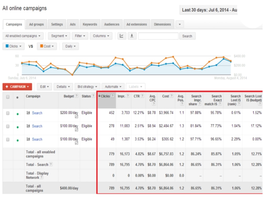Screen dimensions: 263x197
Task: Open the Clicks metric dropdown
Action: click(x=13, y=46)
